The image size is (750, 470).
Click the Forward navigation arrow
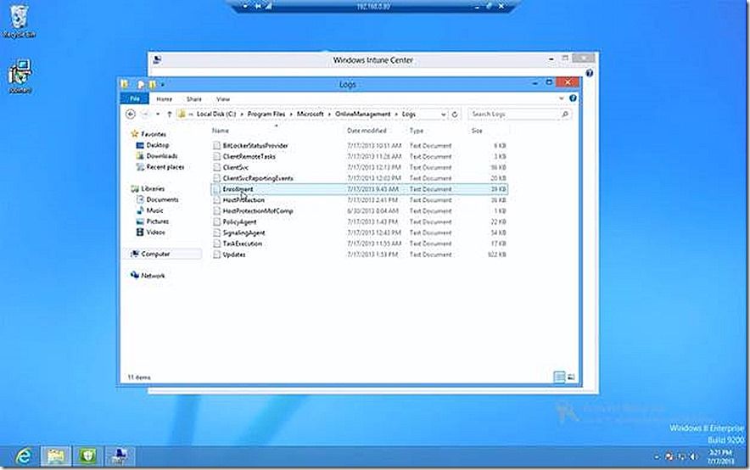click(x=146, y=115)
